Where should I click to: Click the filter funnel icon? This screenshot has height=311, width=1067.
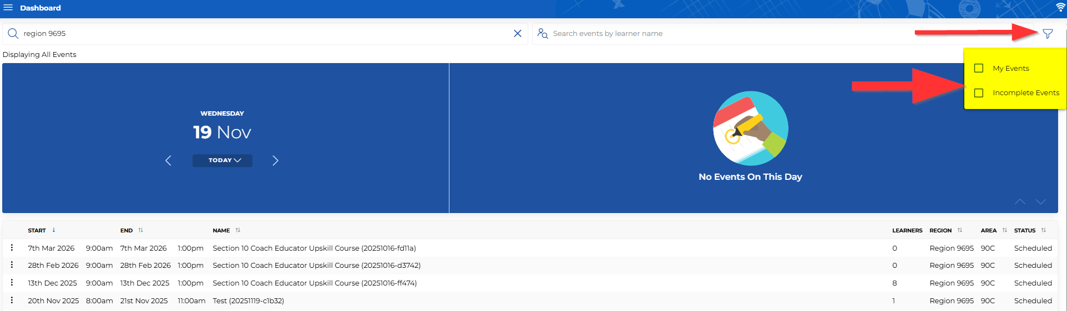click(1048, 34)
